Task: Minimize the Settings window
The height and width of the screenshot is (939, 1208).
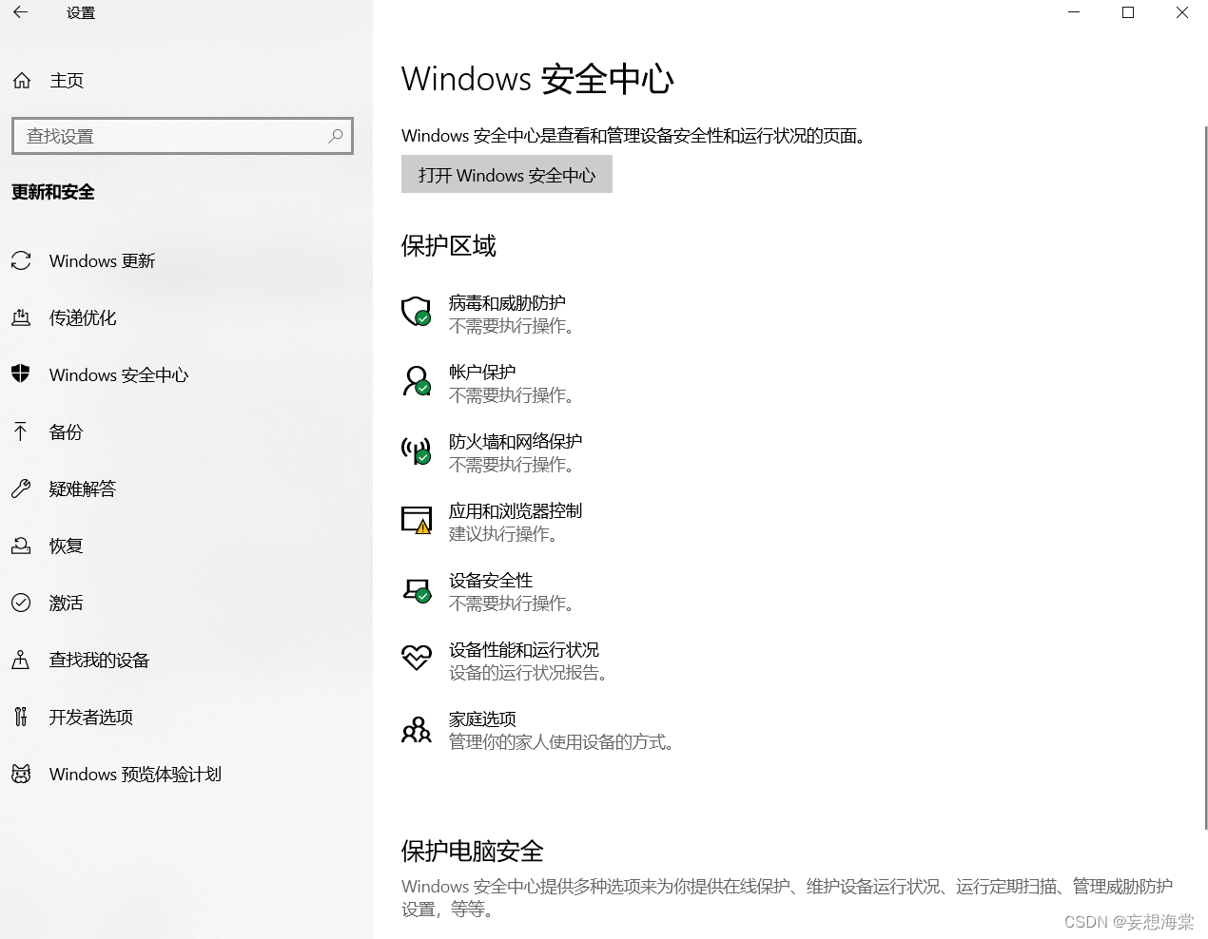Action: click(x=1074, y=12)
